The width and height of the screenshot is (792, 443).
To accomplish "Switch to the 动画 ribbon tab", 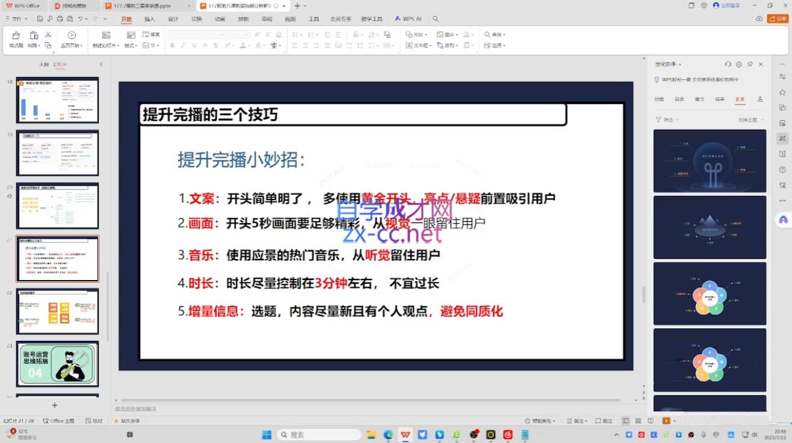I will click(x=220, y=19).
